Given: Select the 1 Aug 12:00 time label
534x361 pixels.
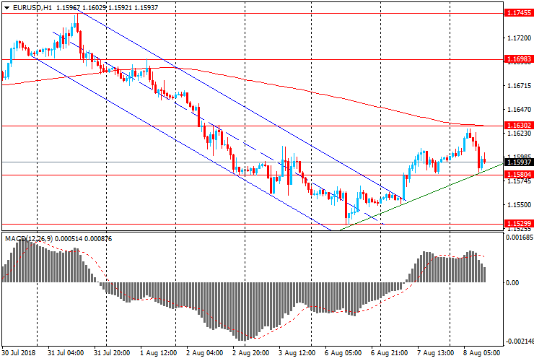Looking at the screenshot, I should pos(158,353).
